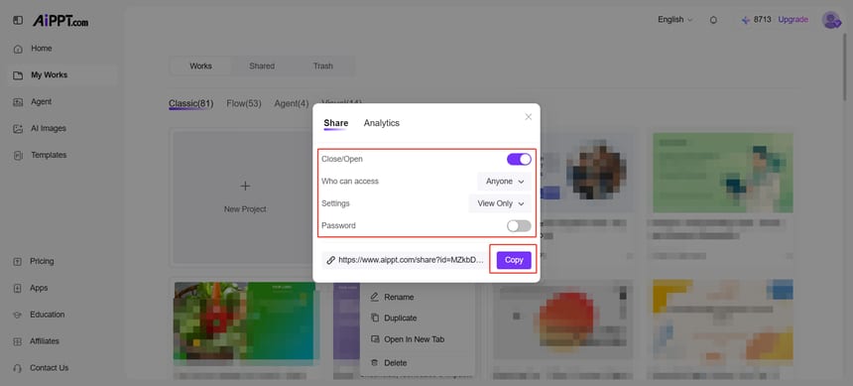This screenshot has height=386, width=853.
Task: Open the Education label in the sidebar
Action: [x=48, y=315]
